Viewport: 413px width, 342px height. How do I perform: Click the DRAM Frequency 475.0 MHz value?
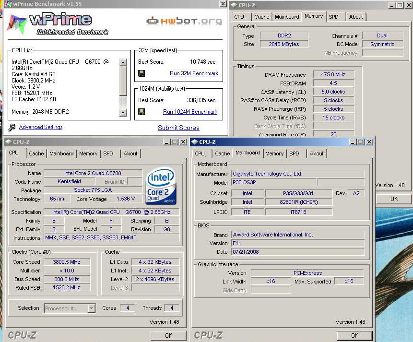[x=333, y=74]
